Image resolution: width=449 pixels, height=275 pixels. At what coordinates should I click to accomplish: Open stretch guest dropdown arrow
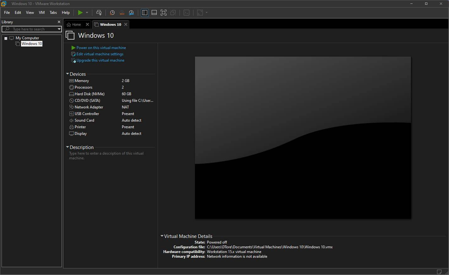tap(207, 13)
